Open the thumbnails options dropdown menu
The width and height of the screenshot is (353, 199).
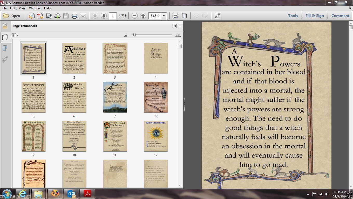(15, 35)
